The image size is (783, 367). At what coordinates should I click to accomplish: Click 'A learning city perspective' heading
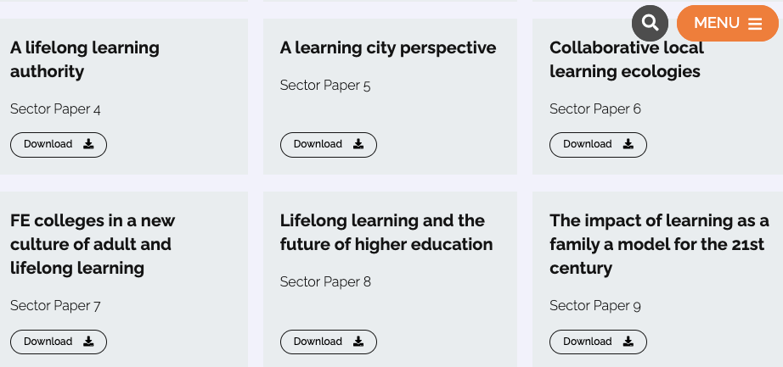(x=388, y=47)
